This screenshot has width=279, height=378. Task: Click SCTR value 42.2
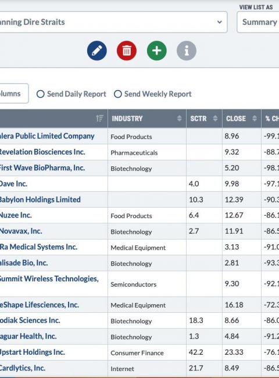coord(196,352)
